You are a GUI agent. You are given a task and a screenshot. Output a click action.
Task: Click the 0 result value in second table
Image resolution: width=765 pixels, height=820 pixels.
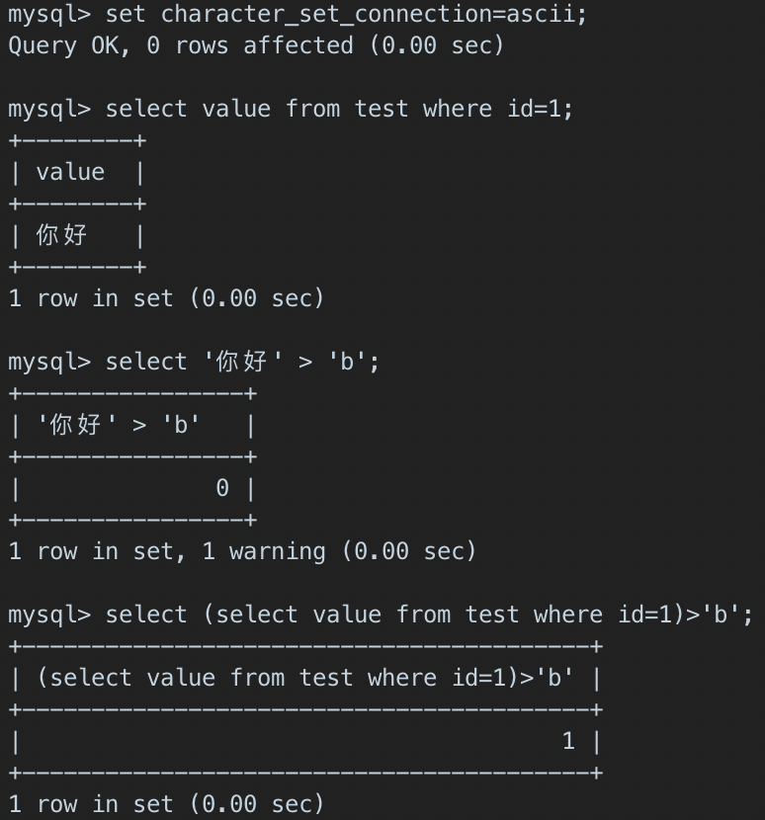pyautogui.click(x=222, y=488)
